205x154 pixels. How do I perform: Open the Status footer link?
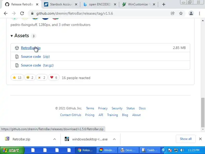[x=130, y=108]
